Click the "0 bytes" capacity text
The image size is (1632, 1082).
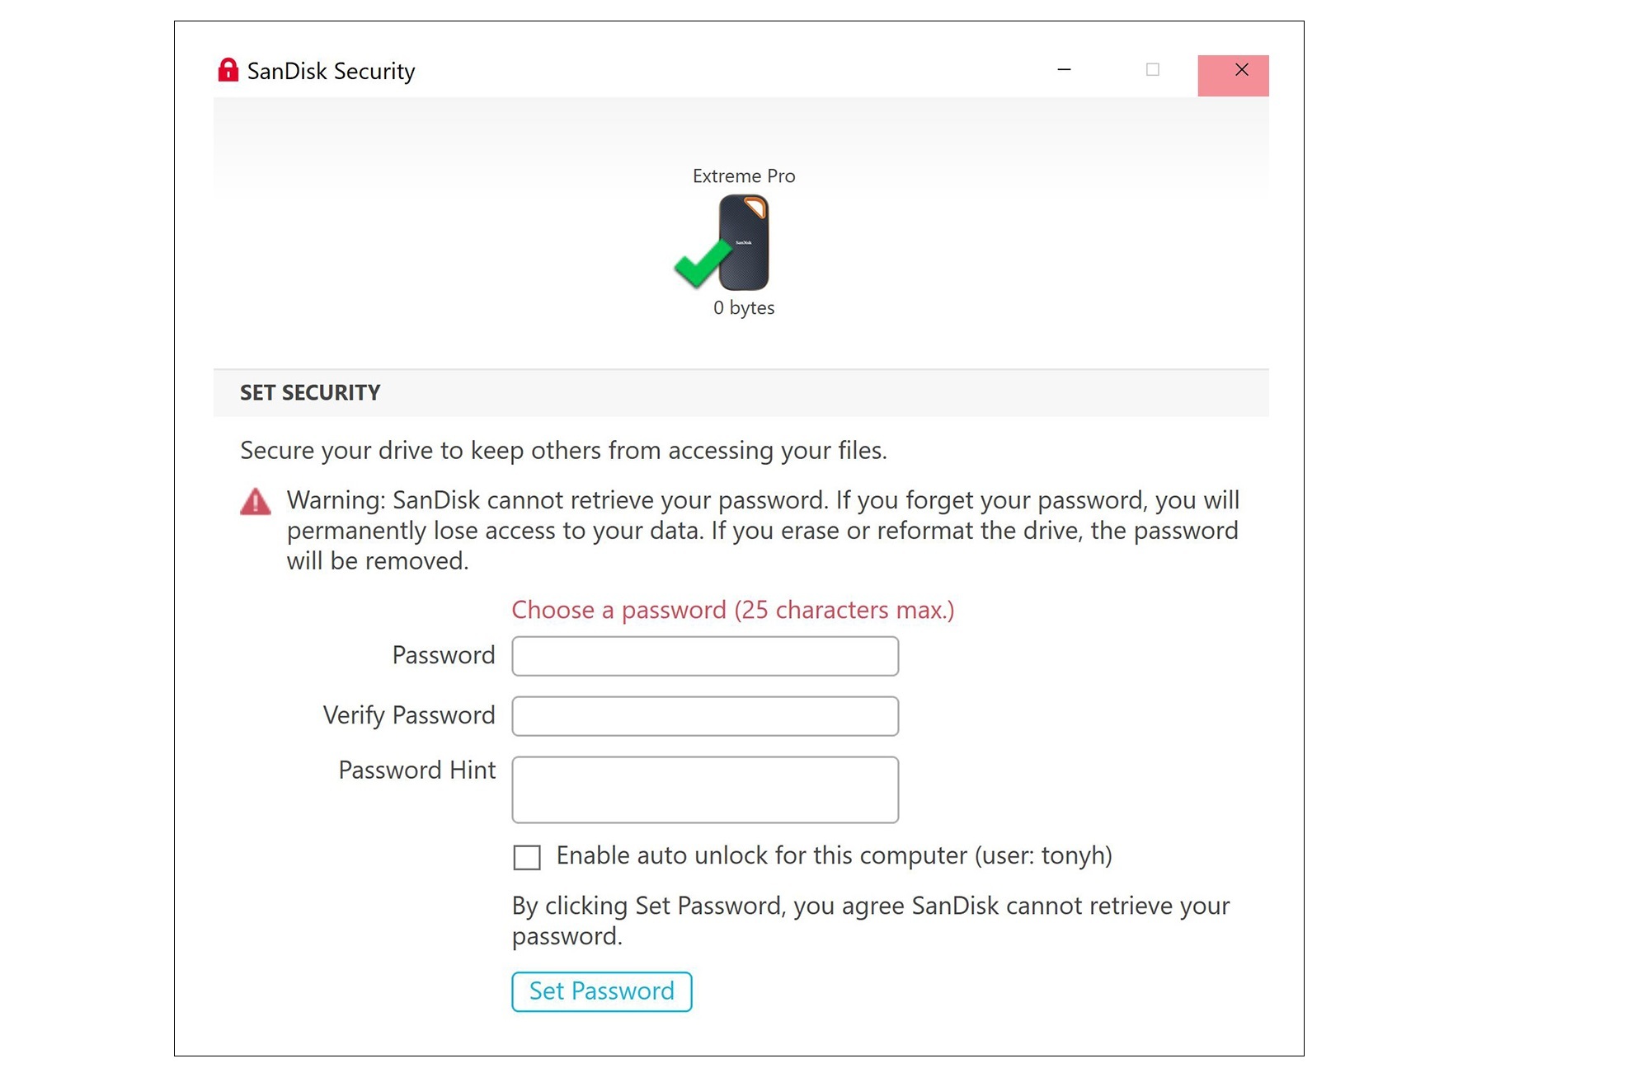pyautogui.click(x=744, y=308)
